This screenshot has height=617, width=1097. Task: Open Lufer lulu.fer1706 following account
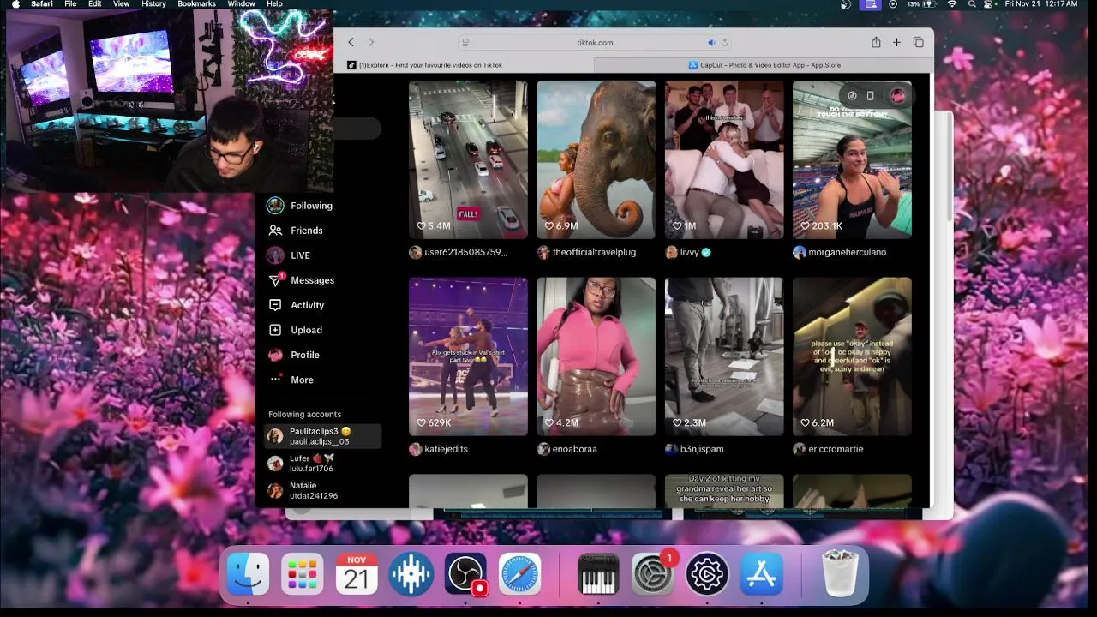point(323,464)
